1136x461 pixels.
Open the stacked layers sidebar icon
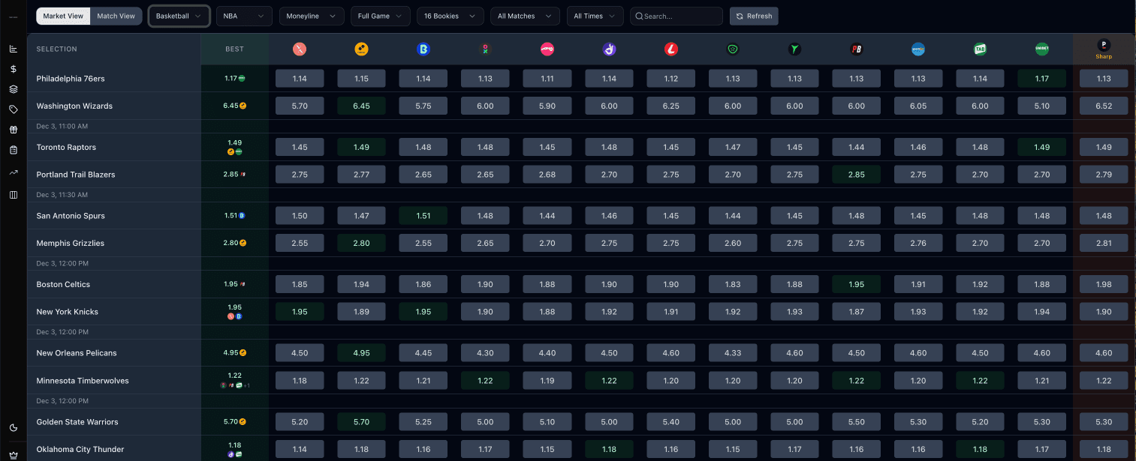[13, 89]
